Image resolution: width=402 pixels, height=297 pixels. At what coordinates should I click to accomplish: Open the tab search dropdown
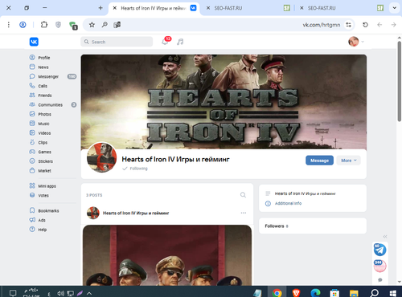coord(395,8)
